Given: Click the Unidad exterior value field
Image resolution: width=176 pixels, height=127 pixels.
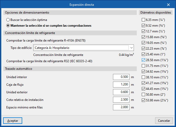Looking at the screenshot, I should (121, 92).
